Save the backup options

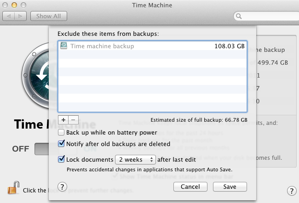(230, 186)
